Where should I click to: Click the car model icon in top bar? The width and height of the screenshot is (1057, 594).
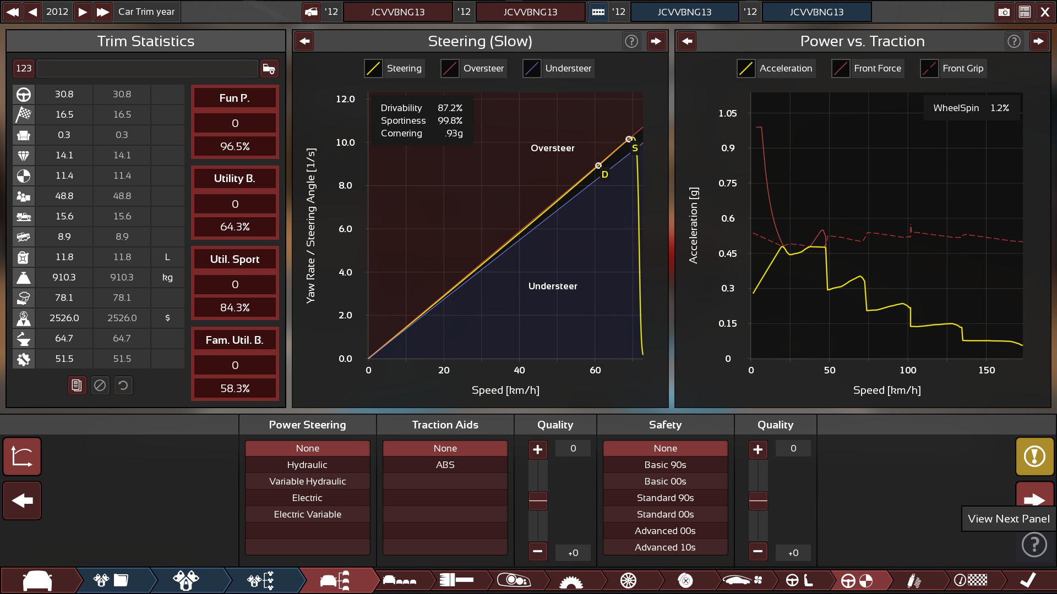click(x=311, y=12)
